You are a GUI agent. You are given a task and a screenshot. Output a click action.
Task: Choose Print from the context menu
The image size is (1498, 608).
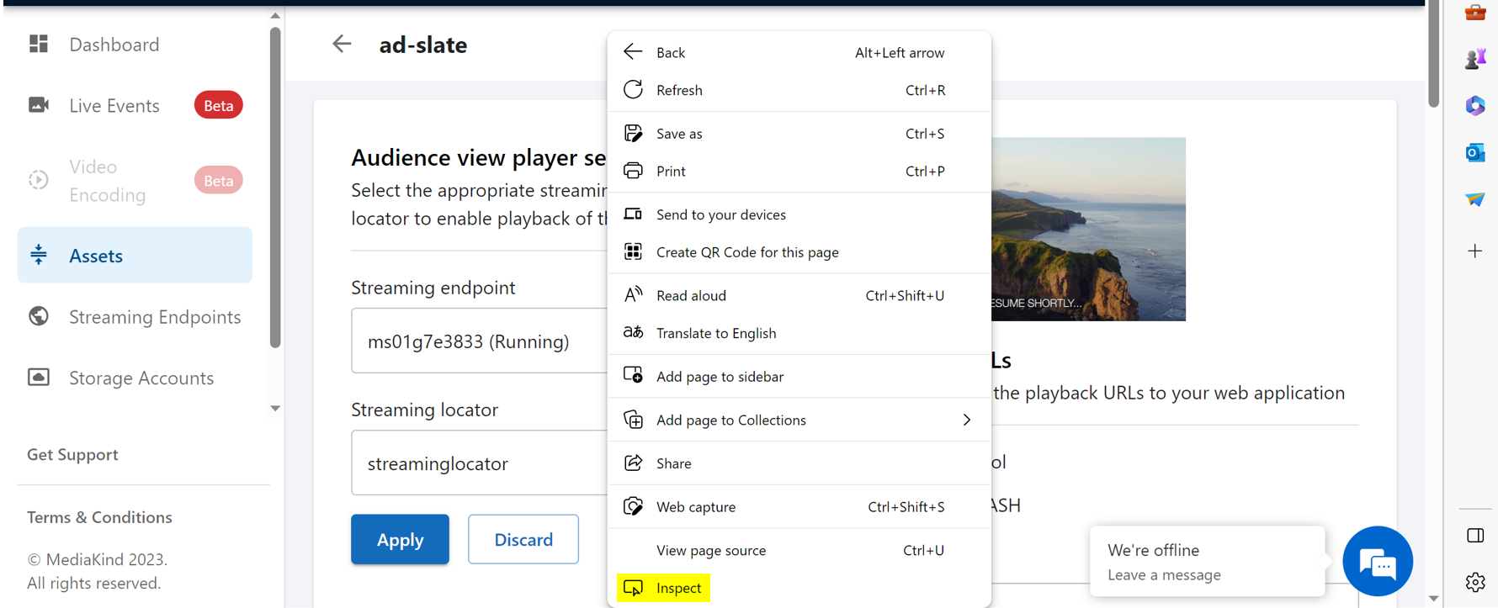pyautogui.click(x=799, y=171)
